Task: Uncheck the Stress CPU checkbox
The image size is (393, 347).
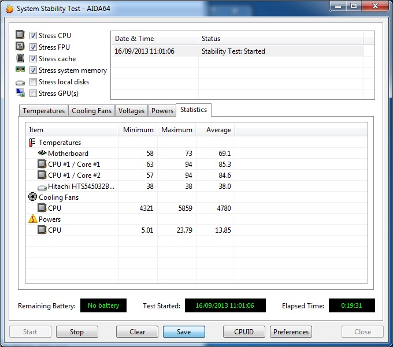Action: [x=34, y=36]
